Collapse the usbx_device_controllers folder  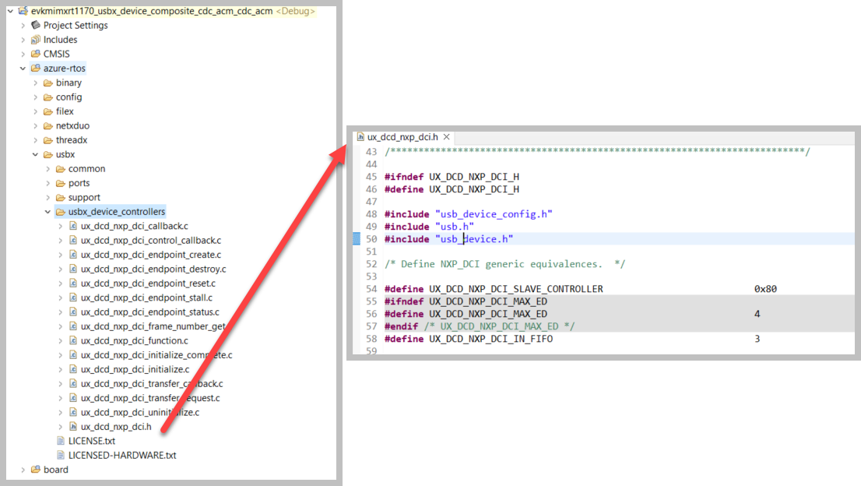click(47, 211)
